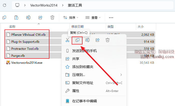Image resolution: width=175 pixels, height=106 pixels.
Task: Click the delete trash icon in top toolbar
Action: (x=52, y=17)
